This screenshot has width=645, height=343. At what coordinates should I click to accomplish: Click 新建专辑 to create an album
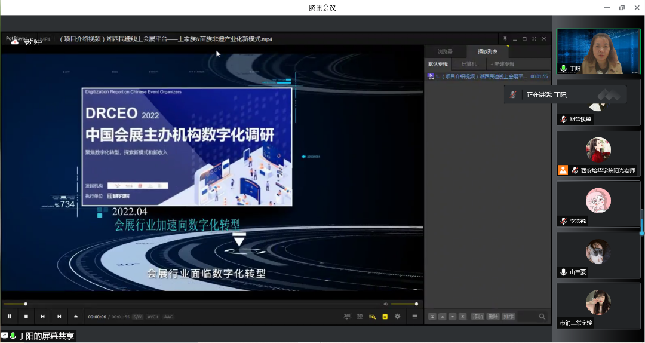(x=502, y=64)
